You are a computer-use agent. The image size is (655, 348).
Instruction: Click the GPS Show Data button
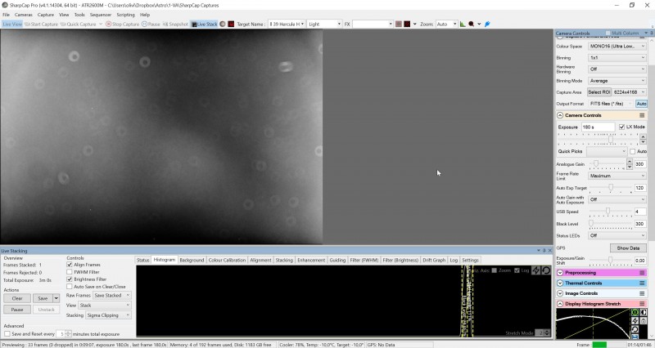[x=628, y=248]
